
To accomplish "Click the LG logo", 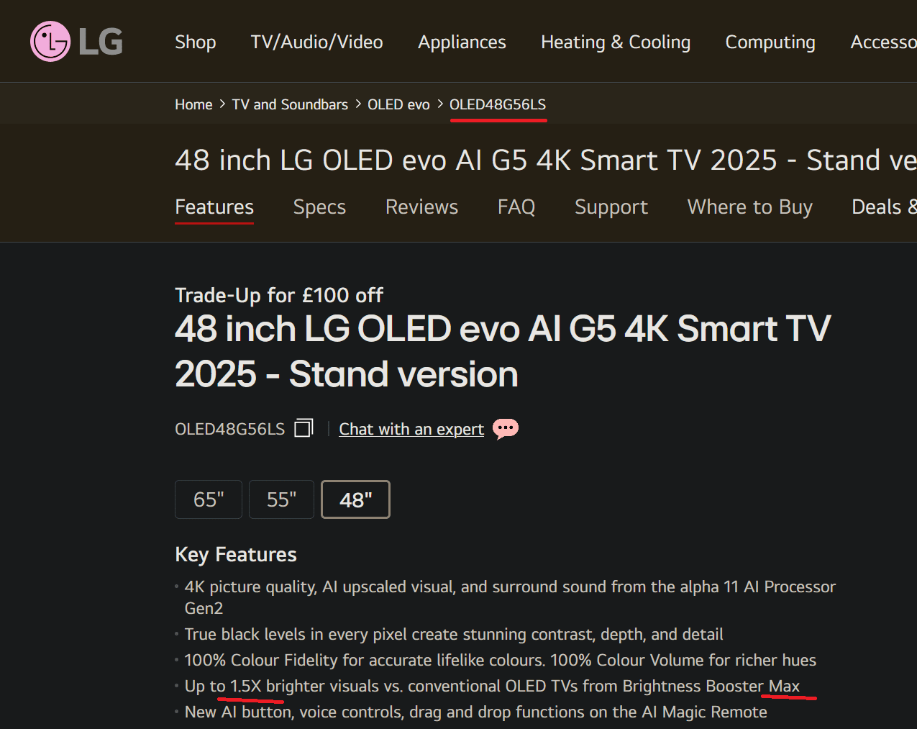I will pyautogui.click(x=76, y=42).
